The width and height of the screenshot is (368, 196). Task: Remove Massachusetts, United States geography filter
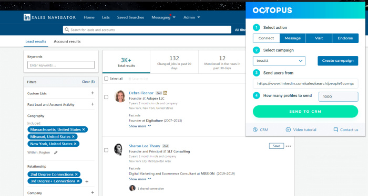(x=84, y=129)
